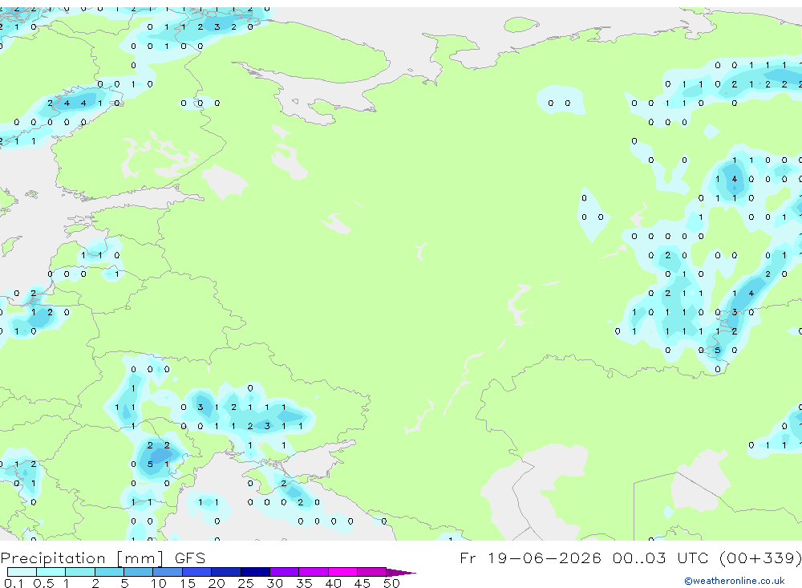This screenshot has width=802, height=588.
Task: Click the 1–2 mm legend color box
Action: [x=80, y=572]
